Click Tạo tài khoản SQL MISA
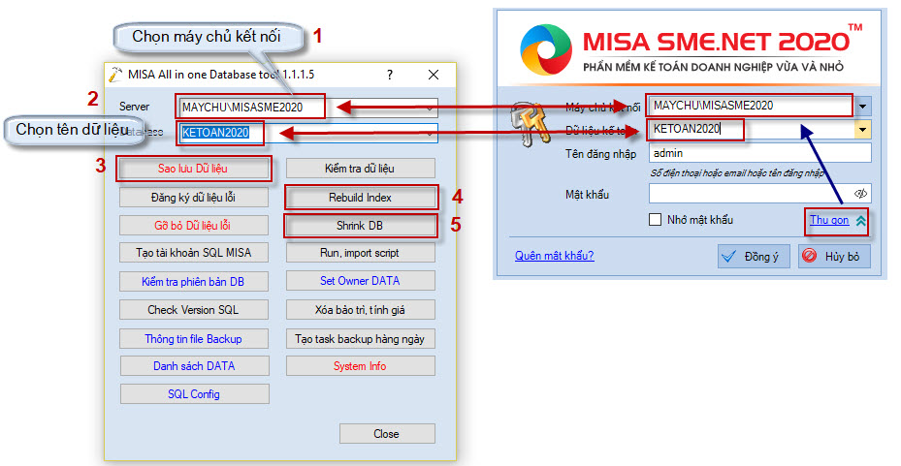This screenshot has height=466, width=901. [194, 253]
